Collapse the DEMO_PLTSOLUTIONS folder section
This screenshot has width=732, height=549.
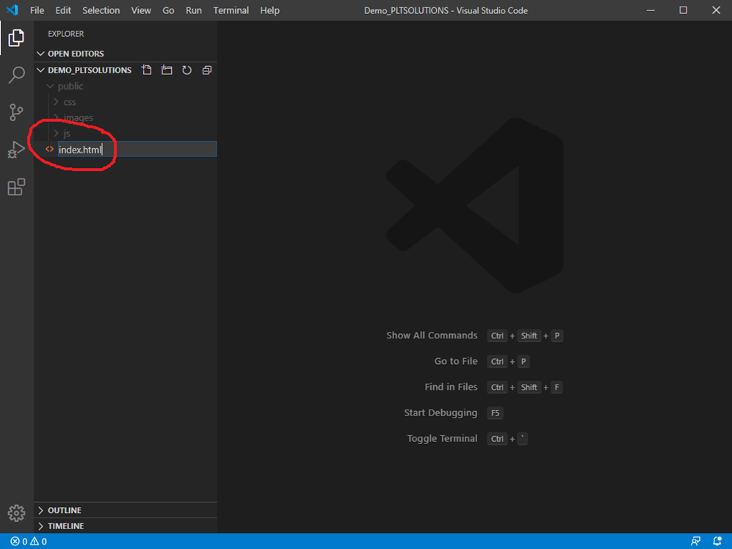coord(40,70)
